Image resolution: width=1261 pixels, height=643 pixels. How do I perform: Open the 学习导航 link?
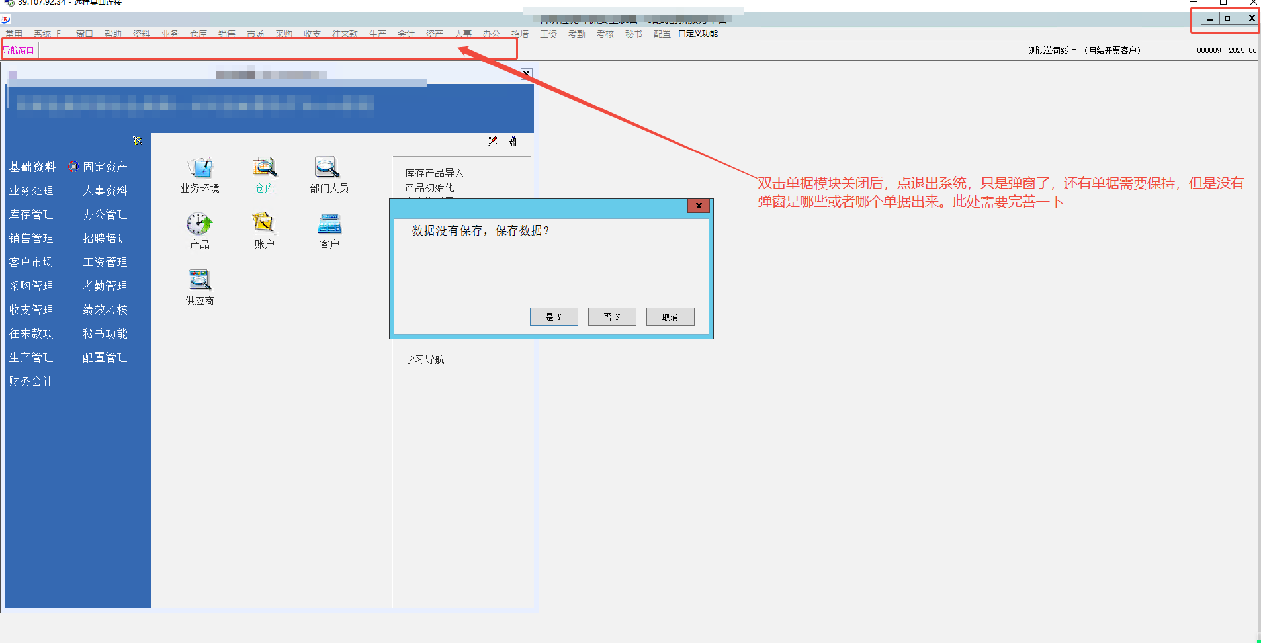pos(425,359)
